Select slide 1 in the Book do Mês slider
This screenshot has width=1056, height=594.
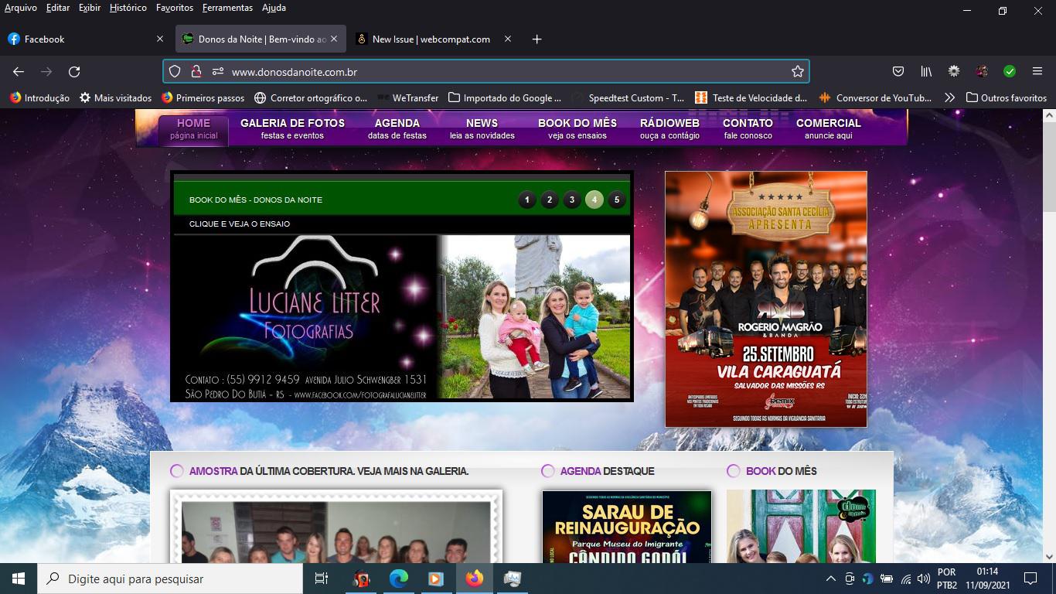pyautogui.click(x=527, y=200)
